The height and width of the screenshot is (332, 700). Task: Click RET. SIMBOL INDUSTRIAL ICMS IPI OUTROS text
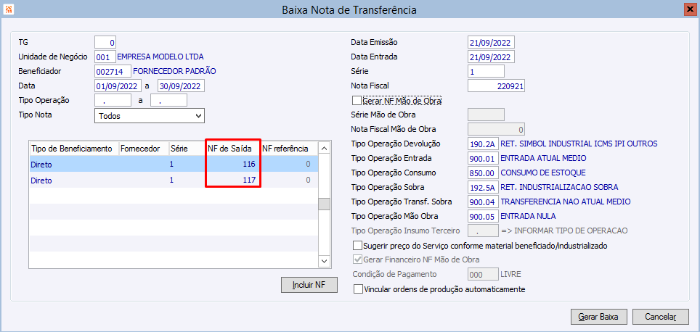(579, 144)
